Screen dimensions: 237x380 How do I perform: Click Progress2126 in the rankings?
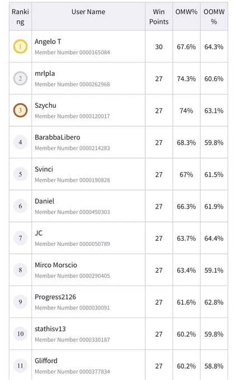click(55, 297)
